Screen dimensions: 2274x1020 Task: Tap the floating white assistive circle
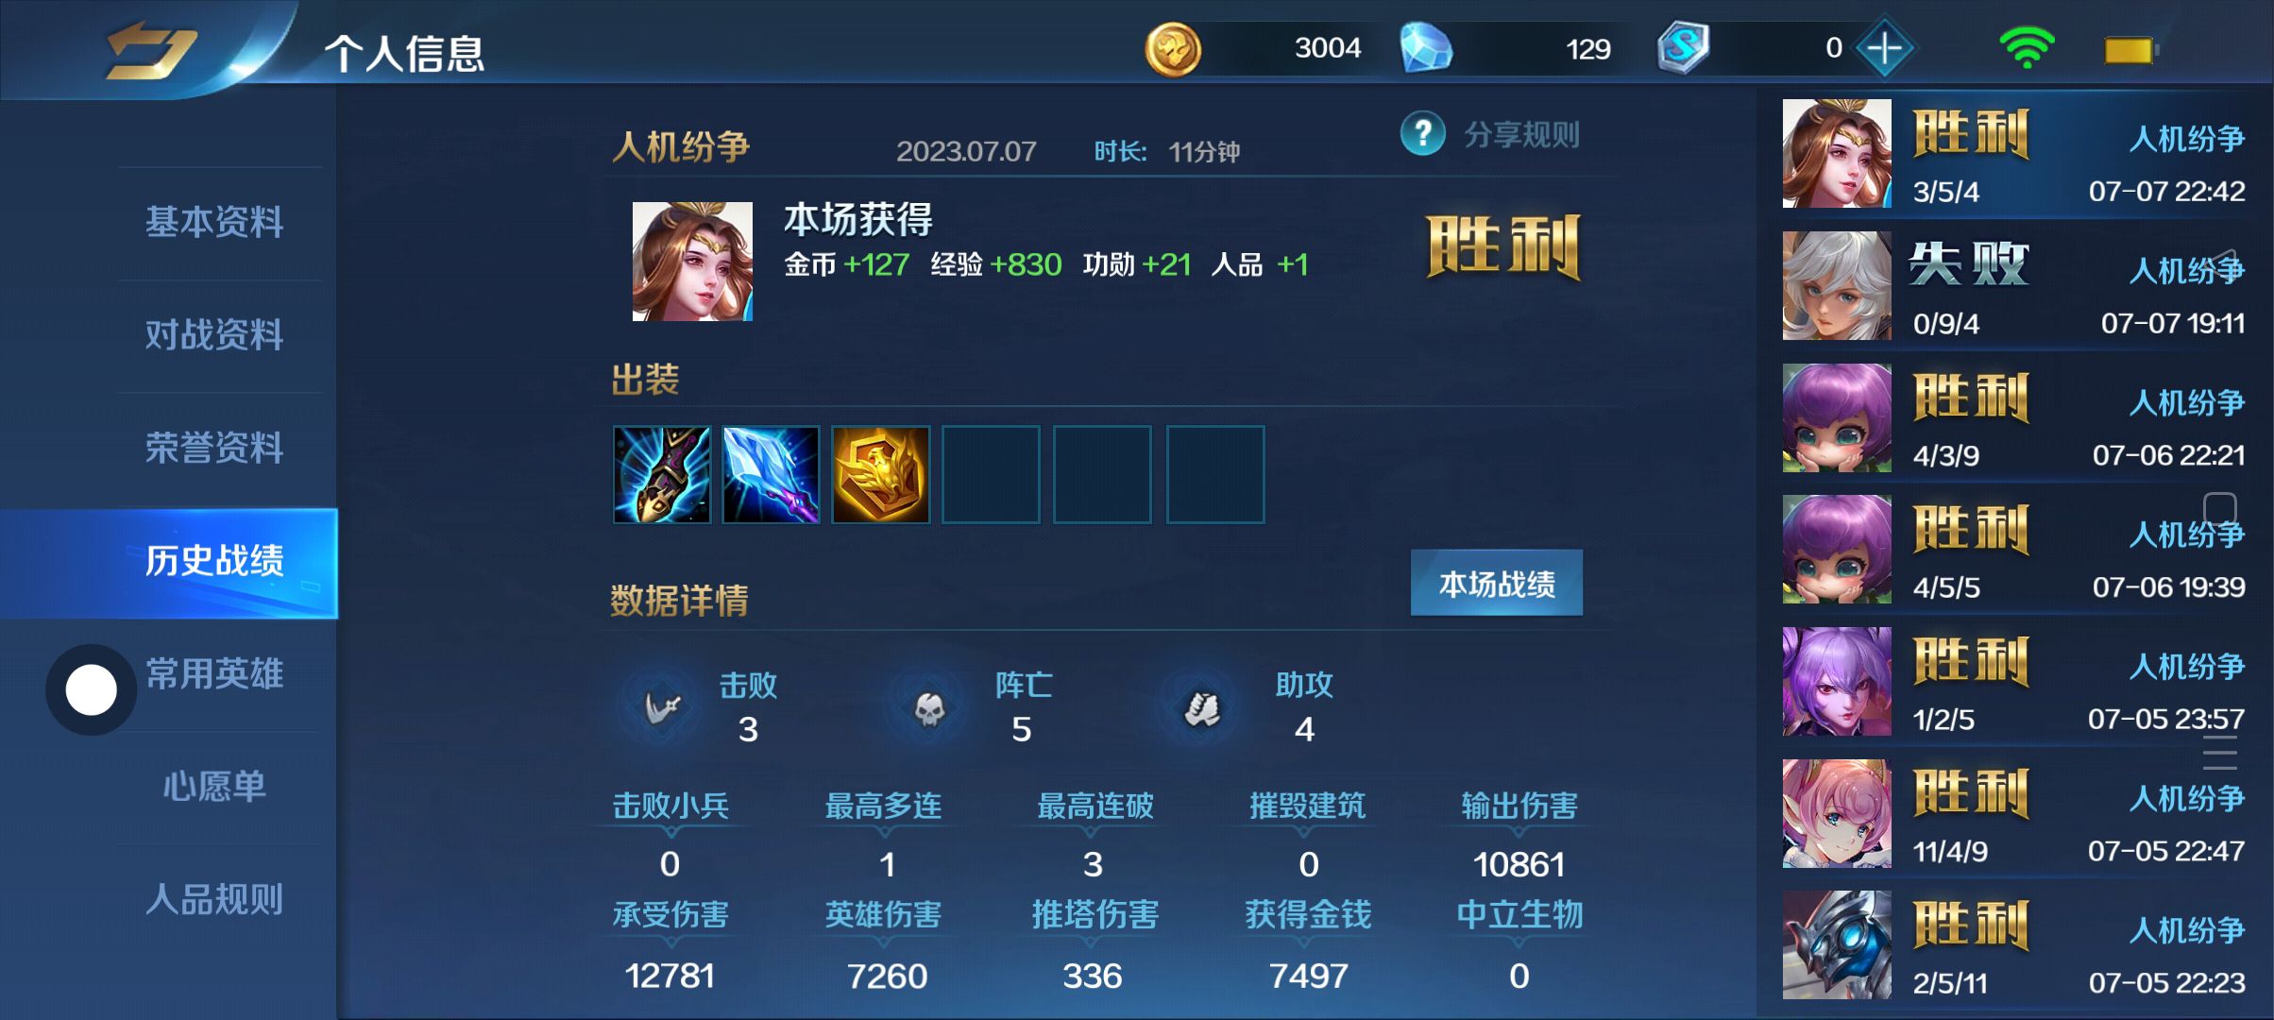pos(91,689)
